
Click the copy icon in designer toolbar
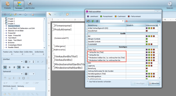point(60,14)
